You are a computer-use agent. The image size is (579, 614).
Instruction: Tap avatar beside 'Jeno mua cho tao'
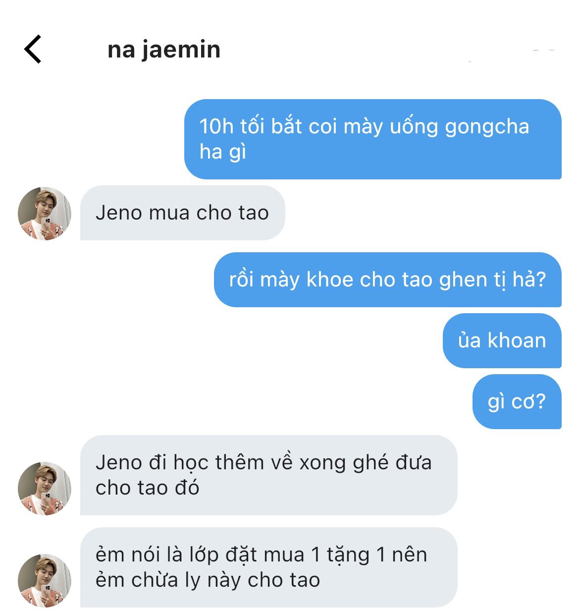[x=45, y=214]
